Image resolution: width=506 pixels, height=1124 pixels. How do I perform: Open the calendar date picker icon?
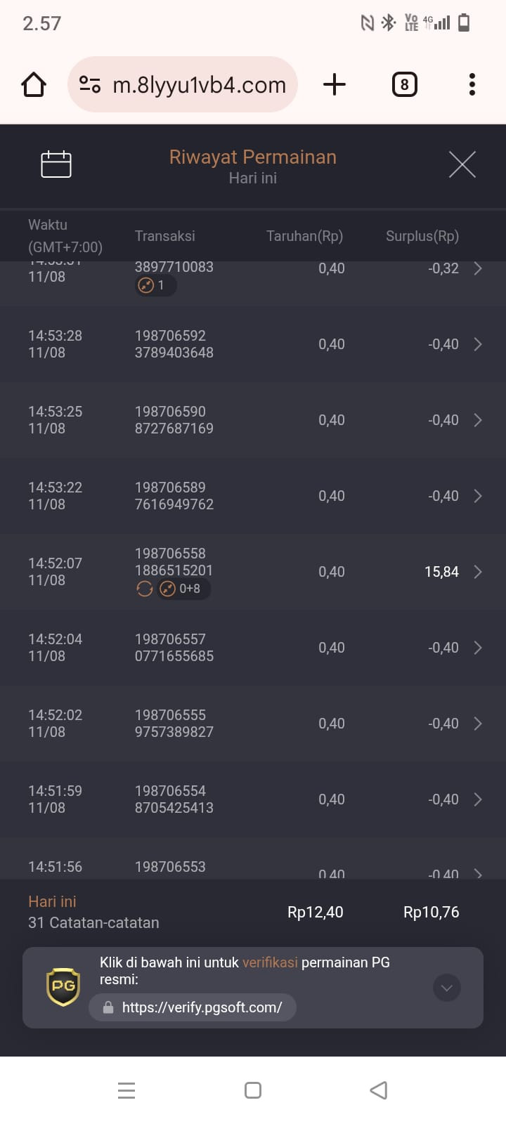pos(56,164)
